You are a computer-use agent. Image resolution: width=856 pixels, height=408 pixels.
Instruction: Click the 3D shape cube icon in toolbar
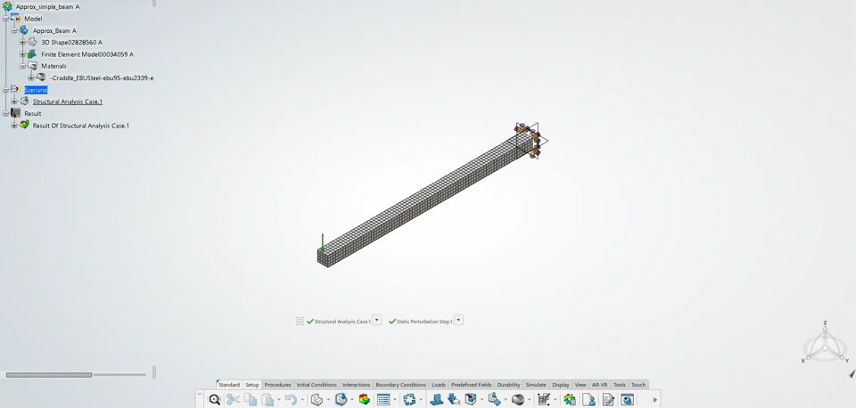[x=317, y=400]
